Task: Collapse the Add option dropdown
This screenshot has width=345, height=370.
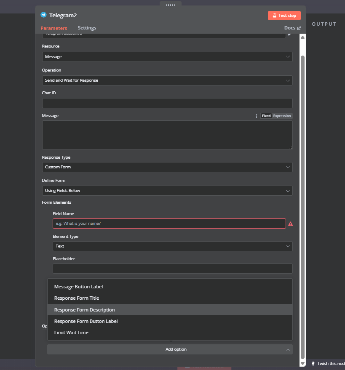Action: click(170, 349)
